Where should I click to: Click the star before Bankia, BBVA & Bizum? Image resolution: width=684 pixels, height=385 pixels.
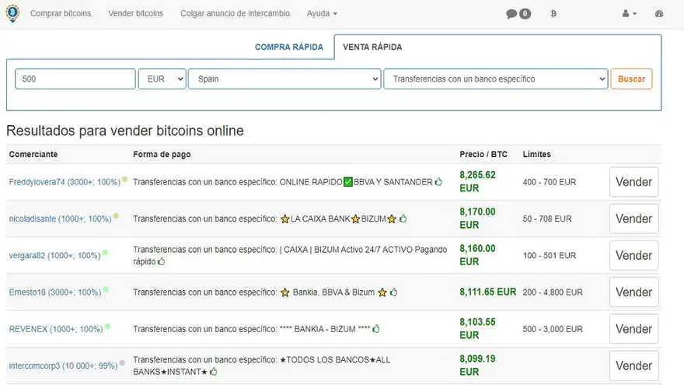[284, 292]
